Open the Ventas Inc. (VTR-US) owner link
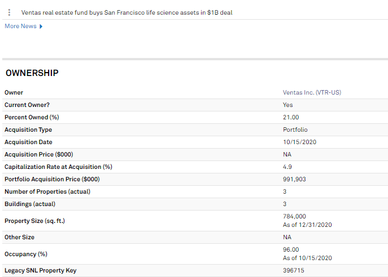Image resolution: width=388 pixels, height=277 pixels. point(312,92)
